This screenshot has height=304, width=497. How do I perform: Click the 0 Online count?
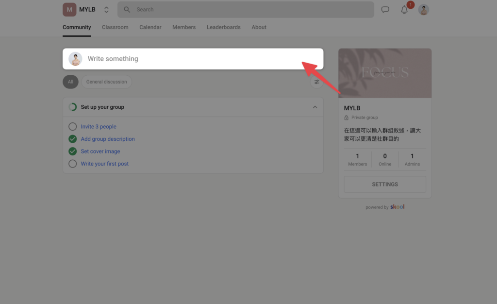click(385, 159)
